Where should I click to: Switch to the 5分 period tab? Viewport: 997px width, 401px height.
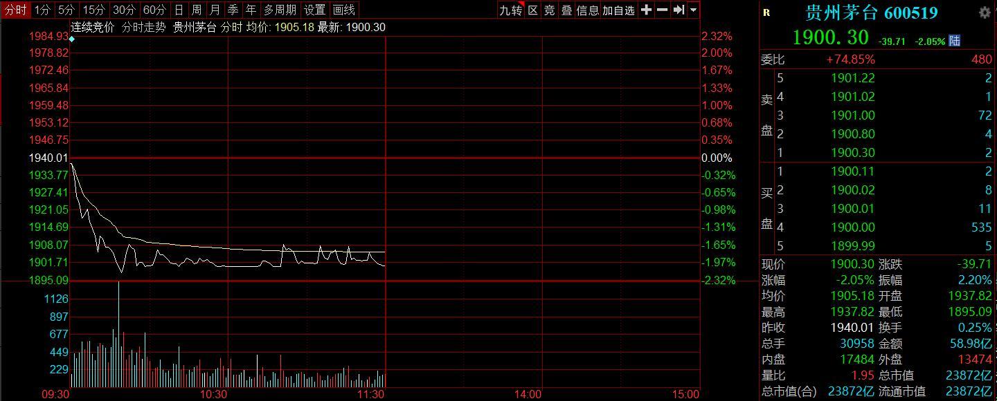(x=66, y=10)
